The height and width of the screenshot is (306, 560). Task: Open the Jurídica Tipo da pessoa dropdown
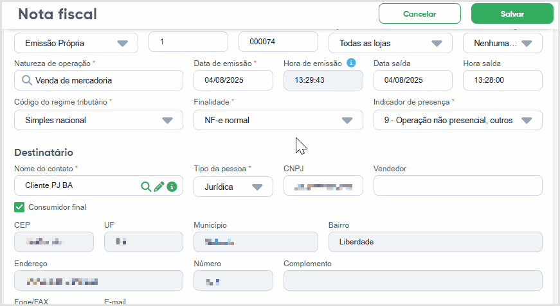click(233, 187)
